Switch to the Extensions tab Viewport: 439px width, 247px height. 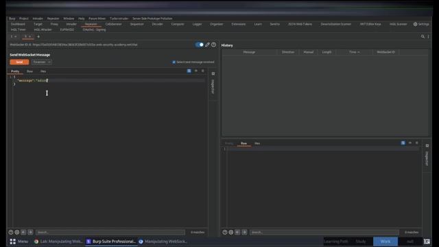point(239,24)
